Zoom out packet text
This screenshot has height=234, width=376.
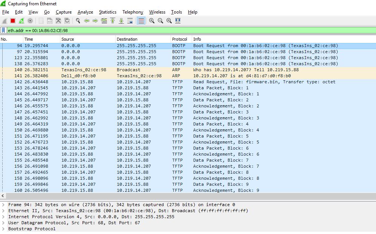[x=160, y=21]
